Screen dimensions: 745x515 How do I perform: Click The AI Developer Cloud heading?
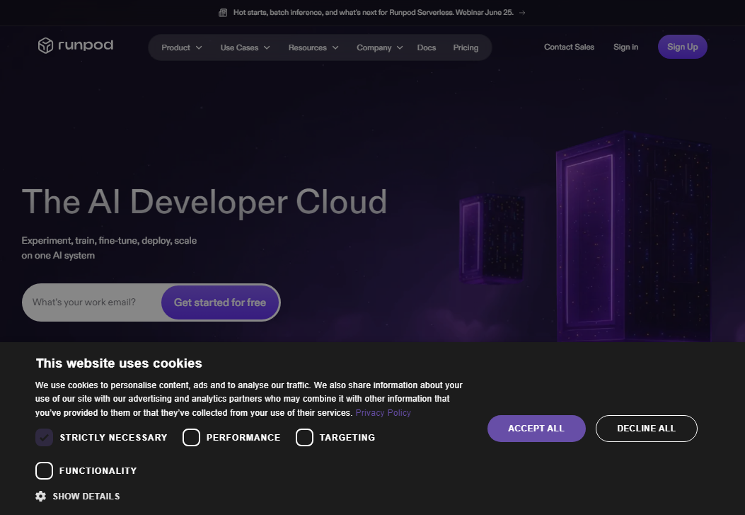(x=204, y=202)
